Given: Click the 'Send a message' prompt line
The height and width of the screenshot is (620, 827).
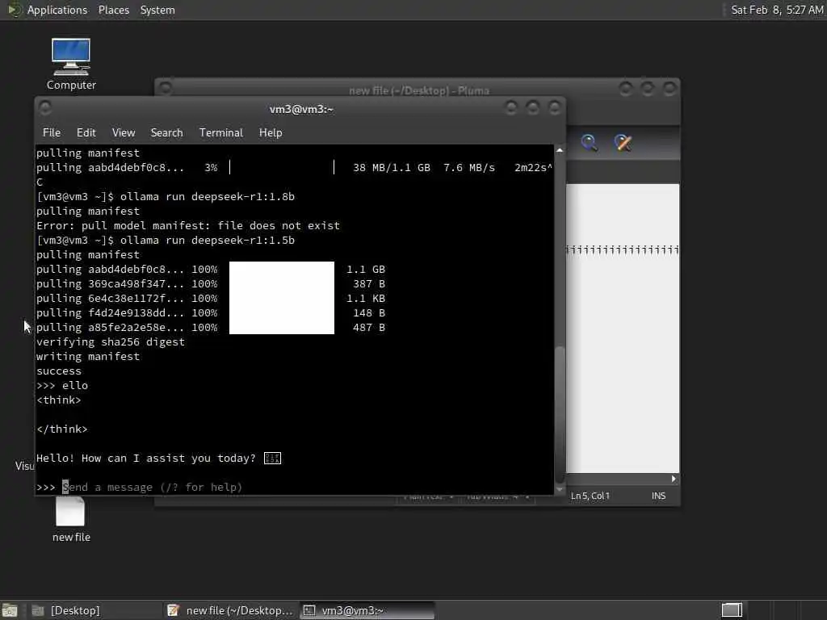Looking at the screenshot, I should (x=139, y=487).
